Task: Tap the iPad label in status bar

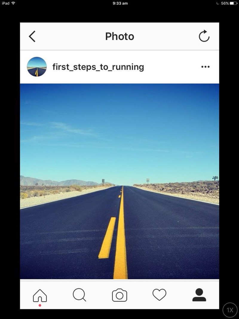Action: click(x=5, y=3)
